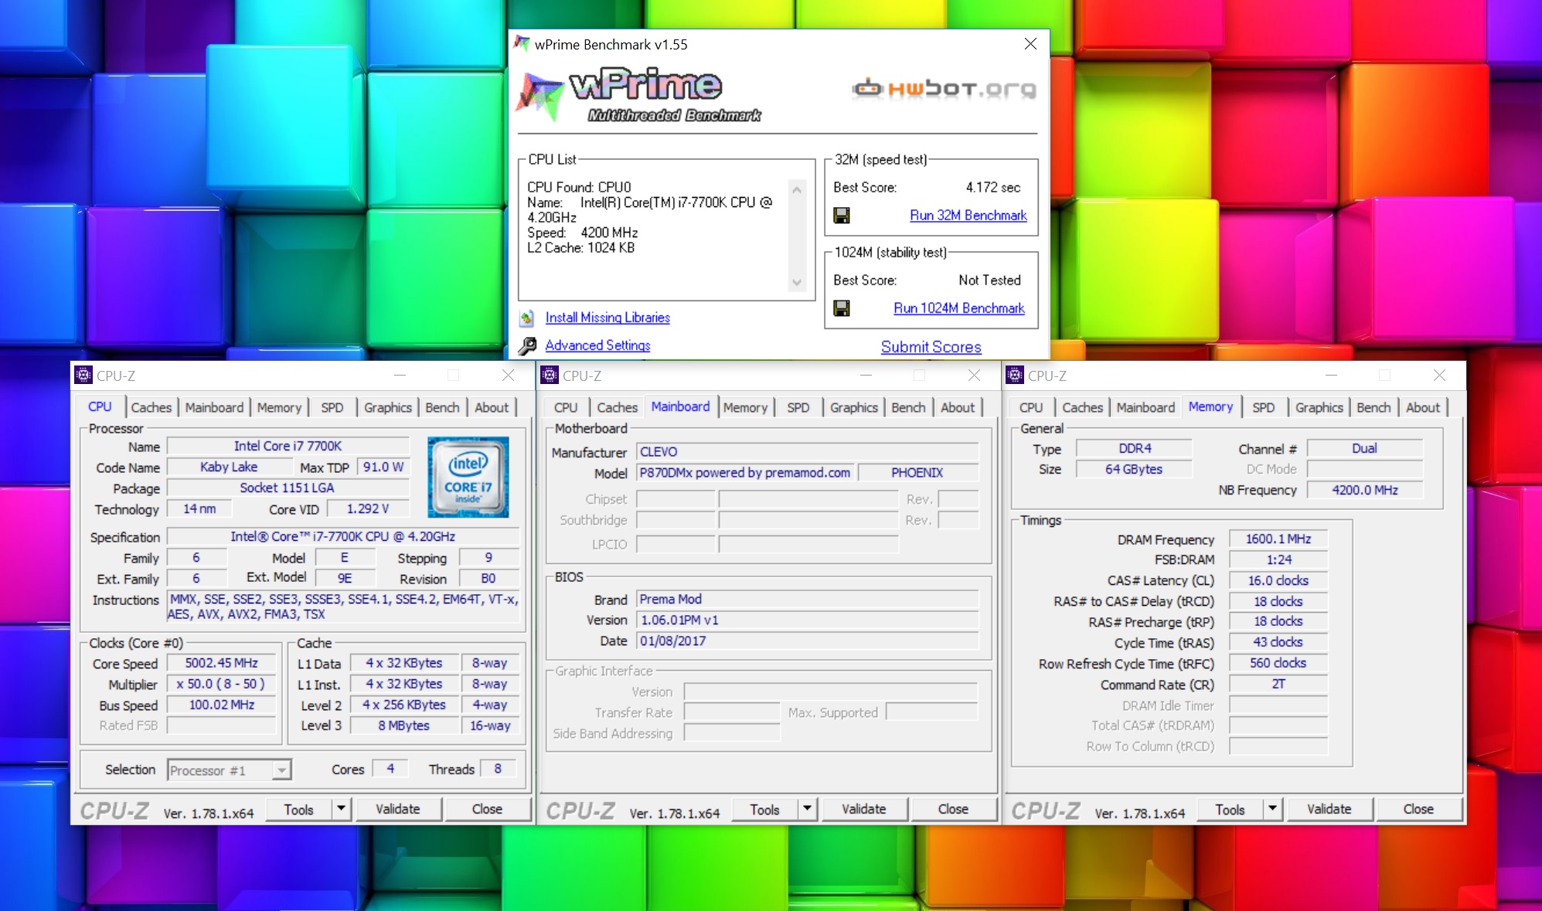Open Advanced Settings link in wPrime
The height and width of the screenshot is (911, 1542).
click(x=597, y=345)
